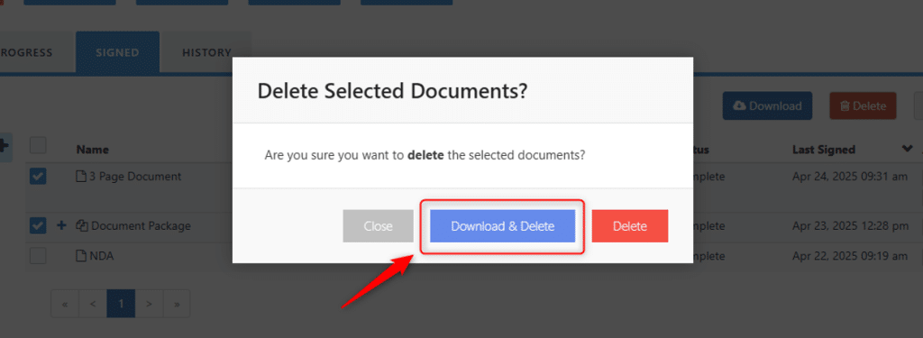Click the trash Delete button in the toolbar
Image resolution: width=923 pixels, height=338 pixels.
tap(863, 106)
